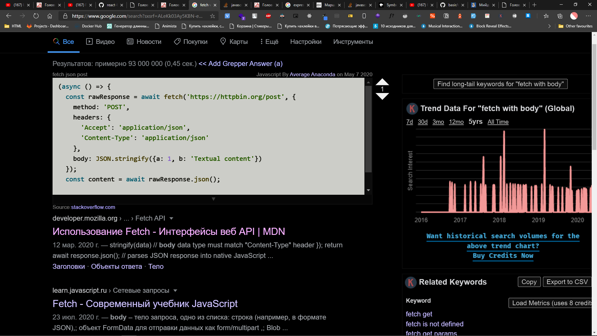Viewport: 597px width, 336px height.
Task: Expand options for developer.mozilla.org result
Action: (x=171, y=218)
